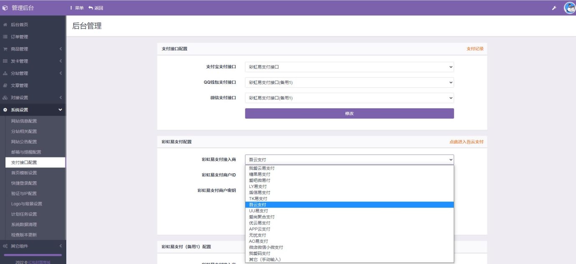Choose 我爱云易支付 from the provider list

point(349,168)
